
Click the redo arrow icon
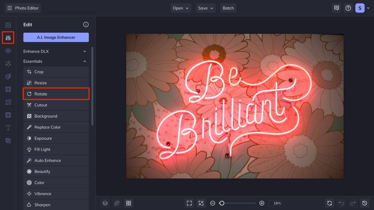(353, 203)
